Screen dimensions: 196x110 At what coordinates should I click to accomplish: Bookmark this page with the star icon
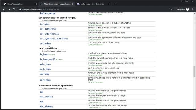(171, 9)
